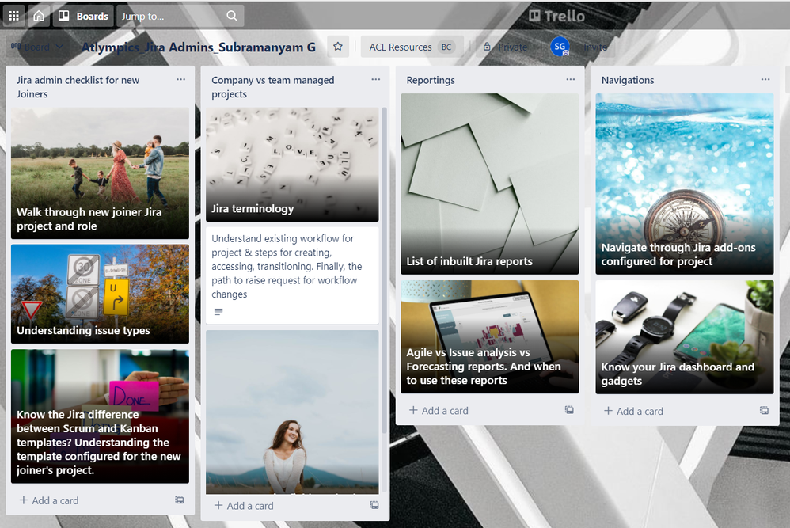Add a card to the Jira admin checklist list
The height and width of the screenshot is (528, 790).
coord(49,500)
